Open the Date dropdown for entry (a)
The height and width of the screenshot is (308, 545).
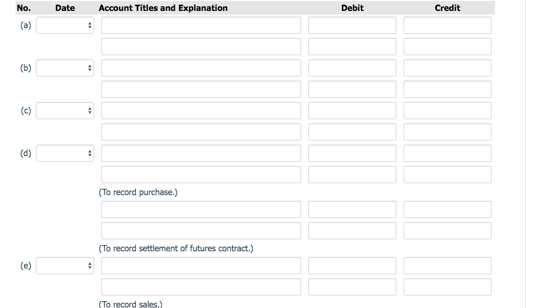pos(65,25)
